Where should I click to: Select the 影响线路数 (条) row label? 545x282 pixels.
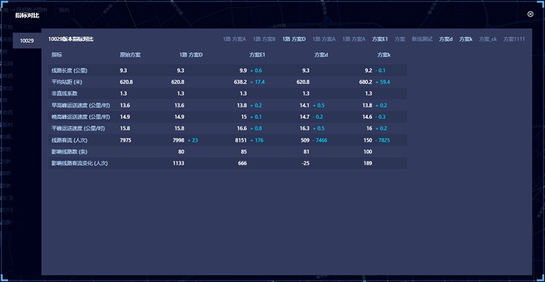point(69,152)
